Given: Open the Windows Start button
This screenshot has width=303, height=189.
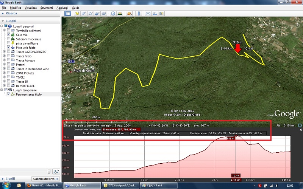Looking at the screenshot, I should (x=6, y=185).
